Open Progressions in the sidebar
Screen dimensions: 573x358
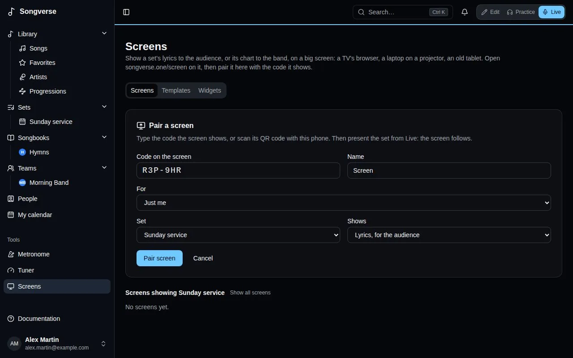63,91
